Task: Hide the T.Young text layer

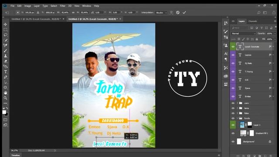Action: click(x=233, y=72)
